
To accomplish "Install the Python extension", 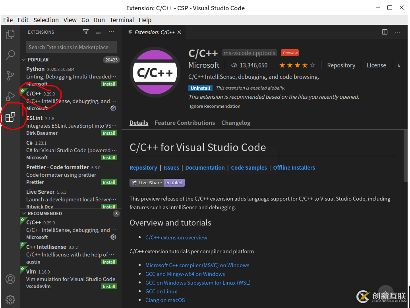I will click(x=109, y=84).
